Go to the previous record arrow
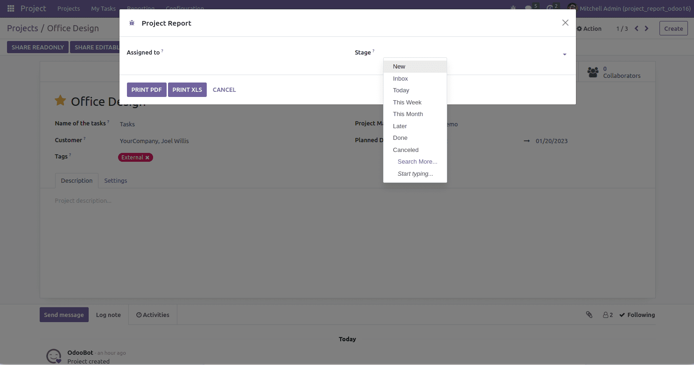694x365 pixels. tap(637, 28)
